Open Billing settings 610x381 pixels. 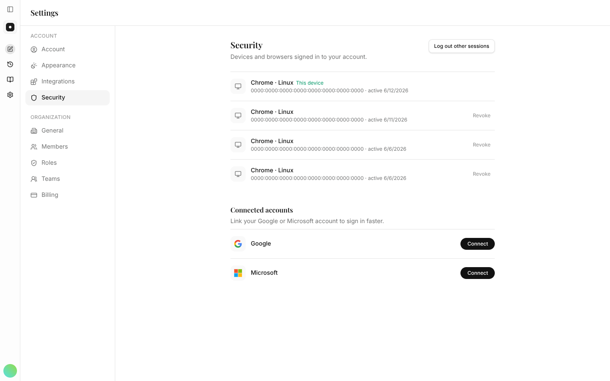tap(67, 195)
